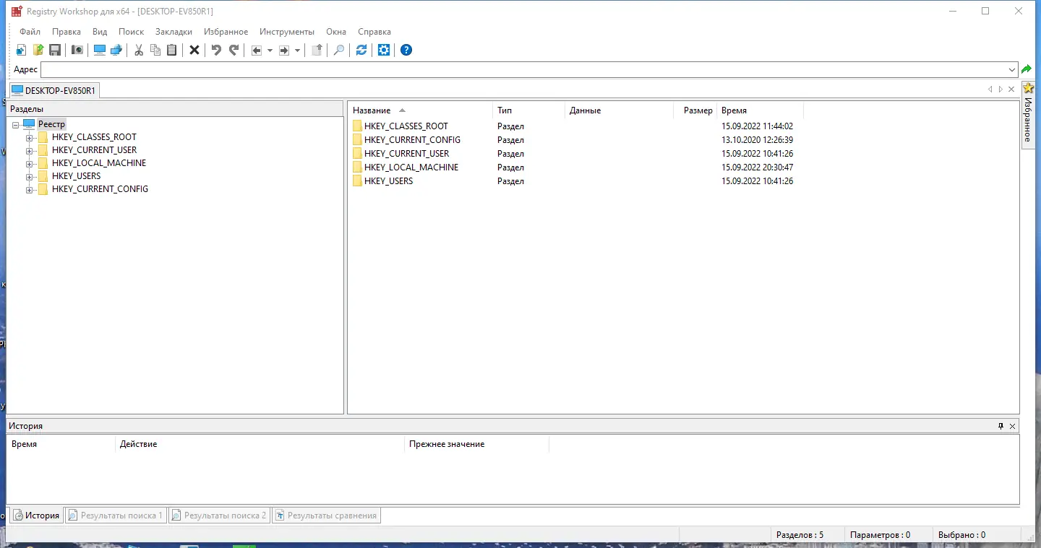Toggle sort order on the Название column
Image resolution: width=1041 pixels, height=548 pixels.
coord(372,110)
